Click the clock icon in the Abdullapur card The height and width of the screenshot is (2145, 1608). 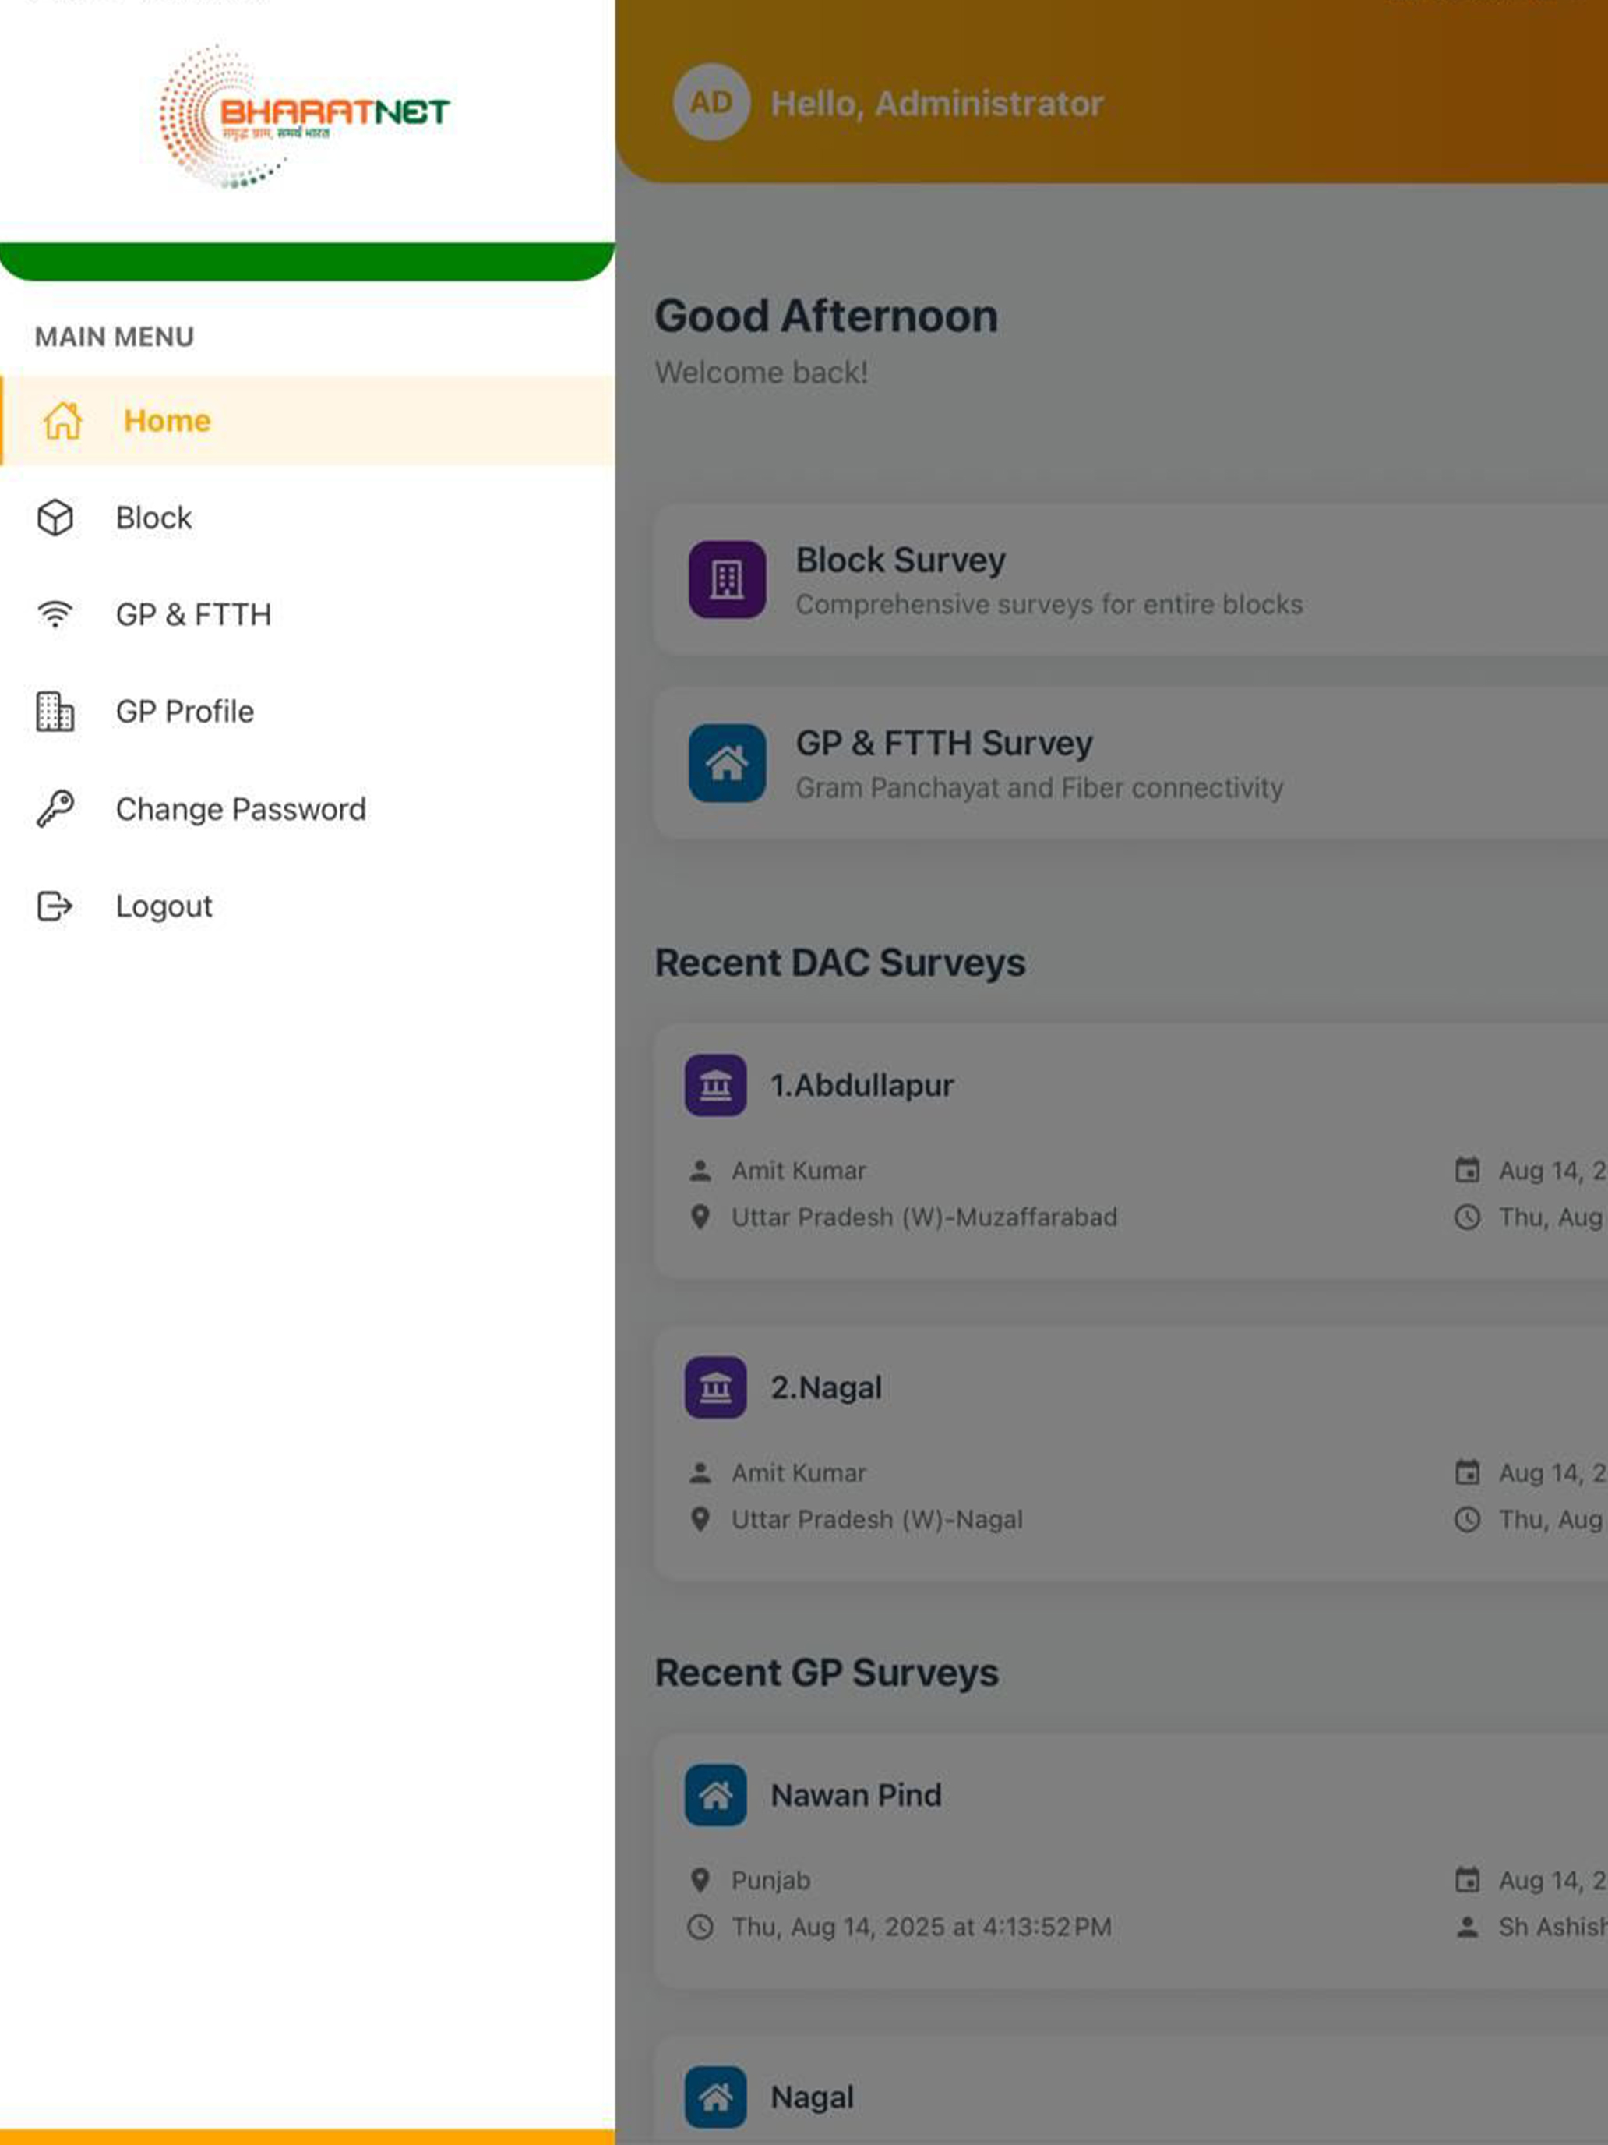(1468, 1217)
